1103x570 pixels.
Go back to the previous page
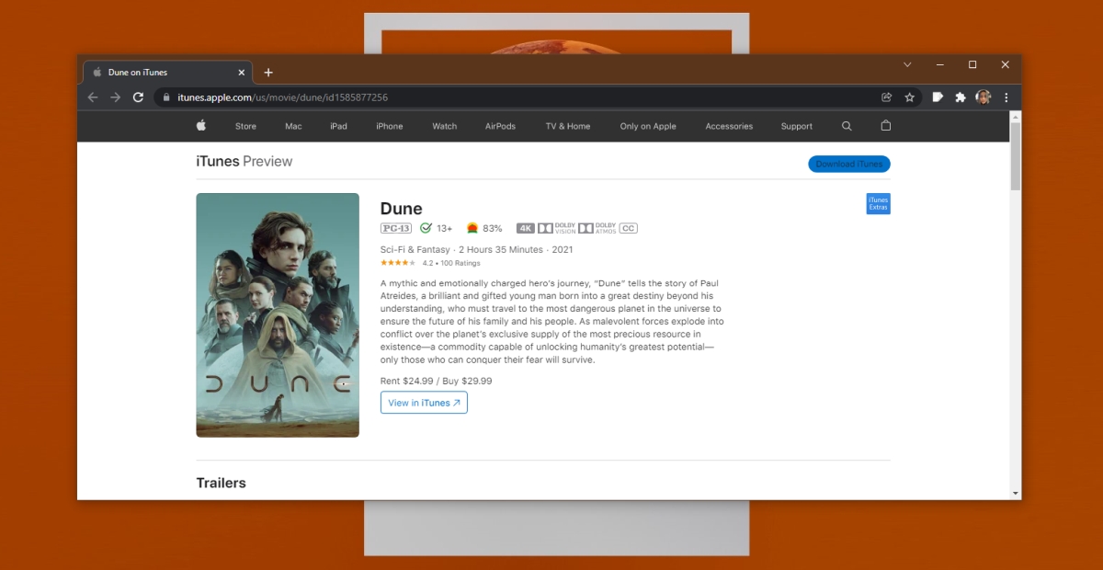pyautogui.click(x=92, y=97)
